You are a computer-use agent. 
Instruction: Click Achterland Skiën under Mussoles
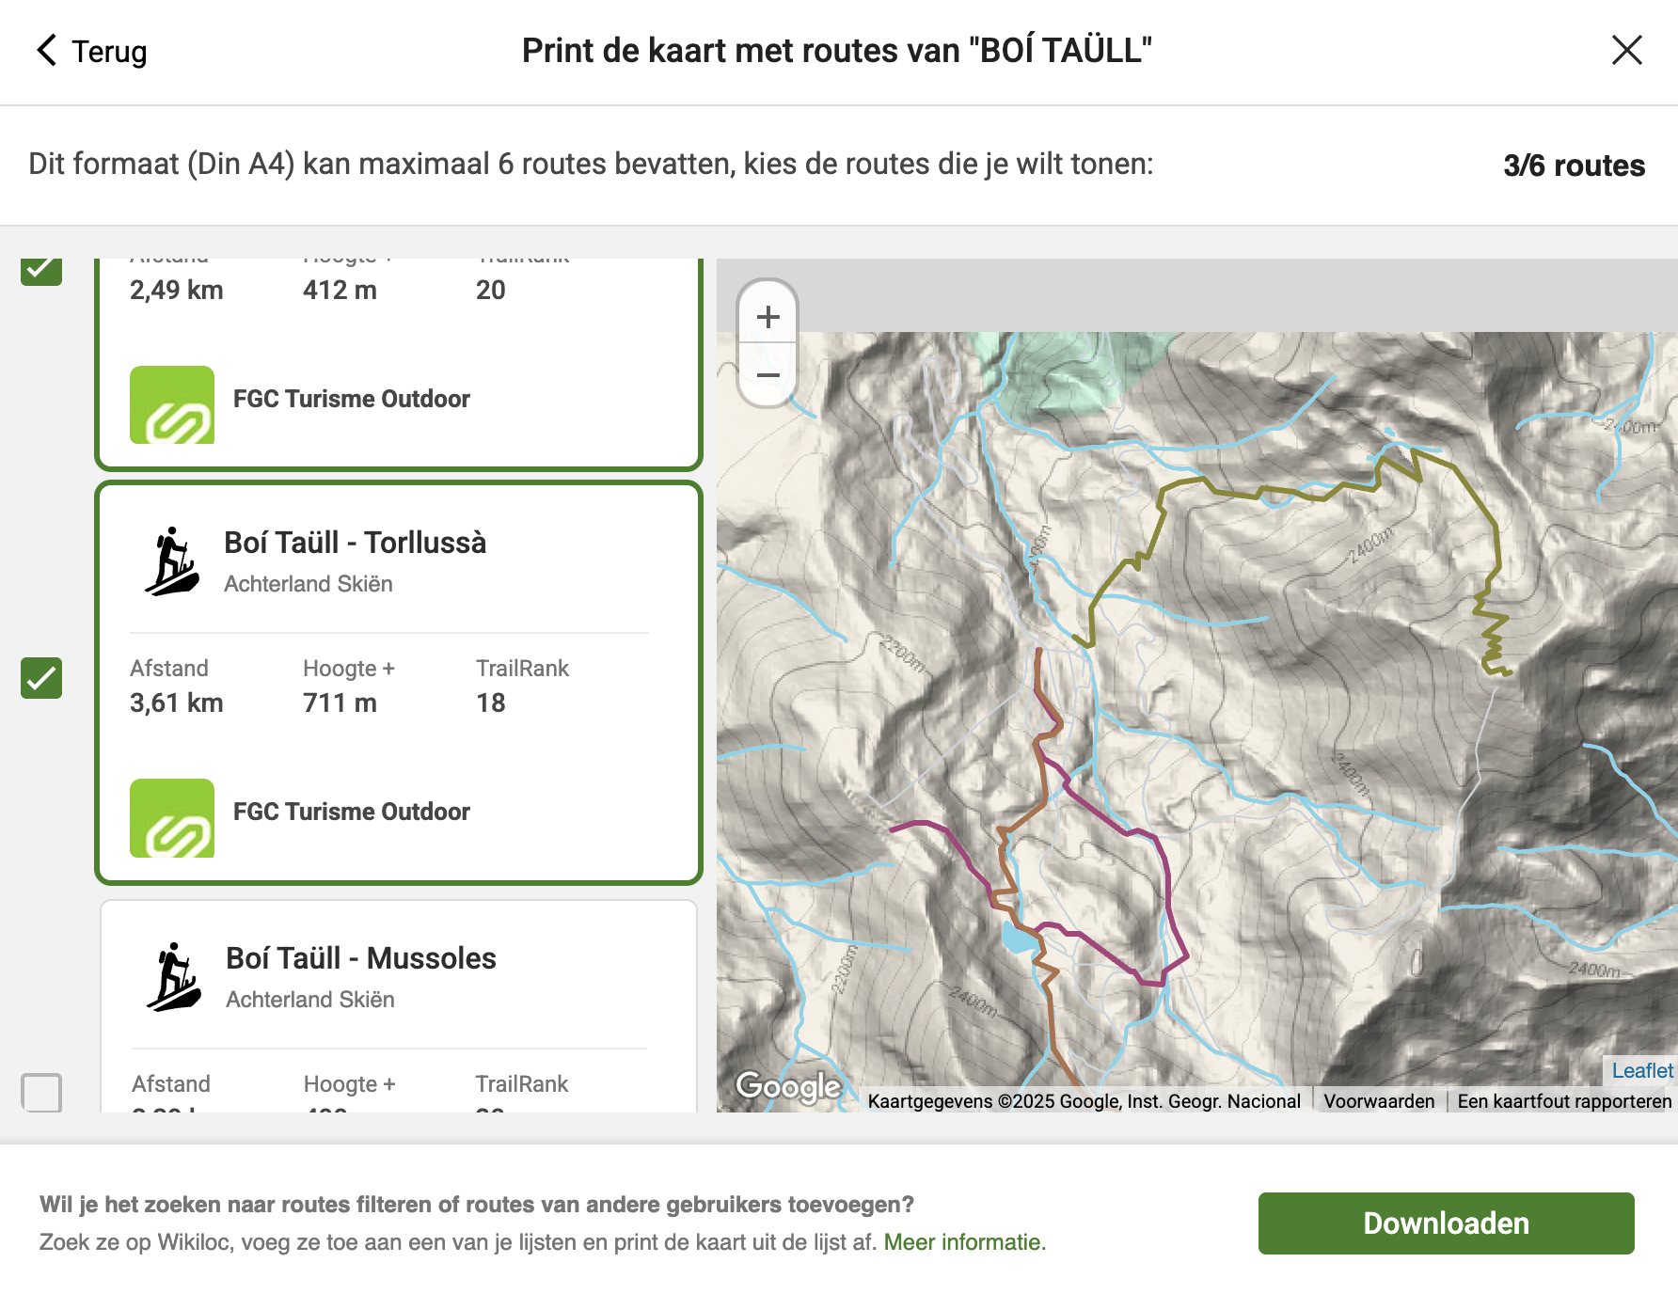pos(310,1000)
